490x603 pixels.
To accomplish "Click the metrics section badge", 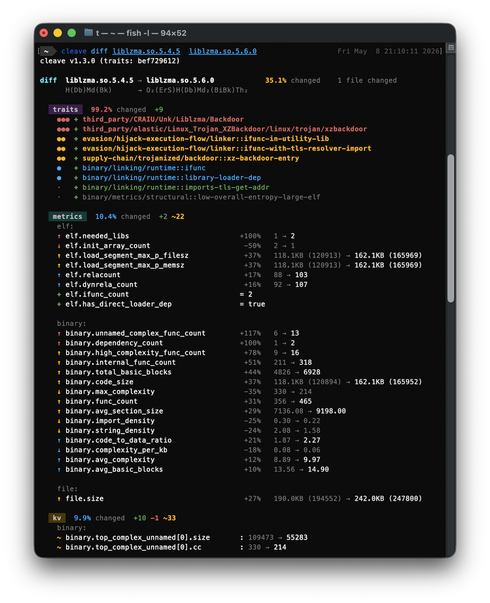I will coord(67,217).
